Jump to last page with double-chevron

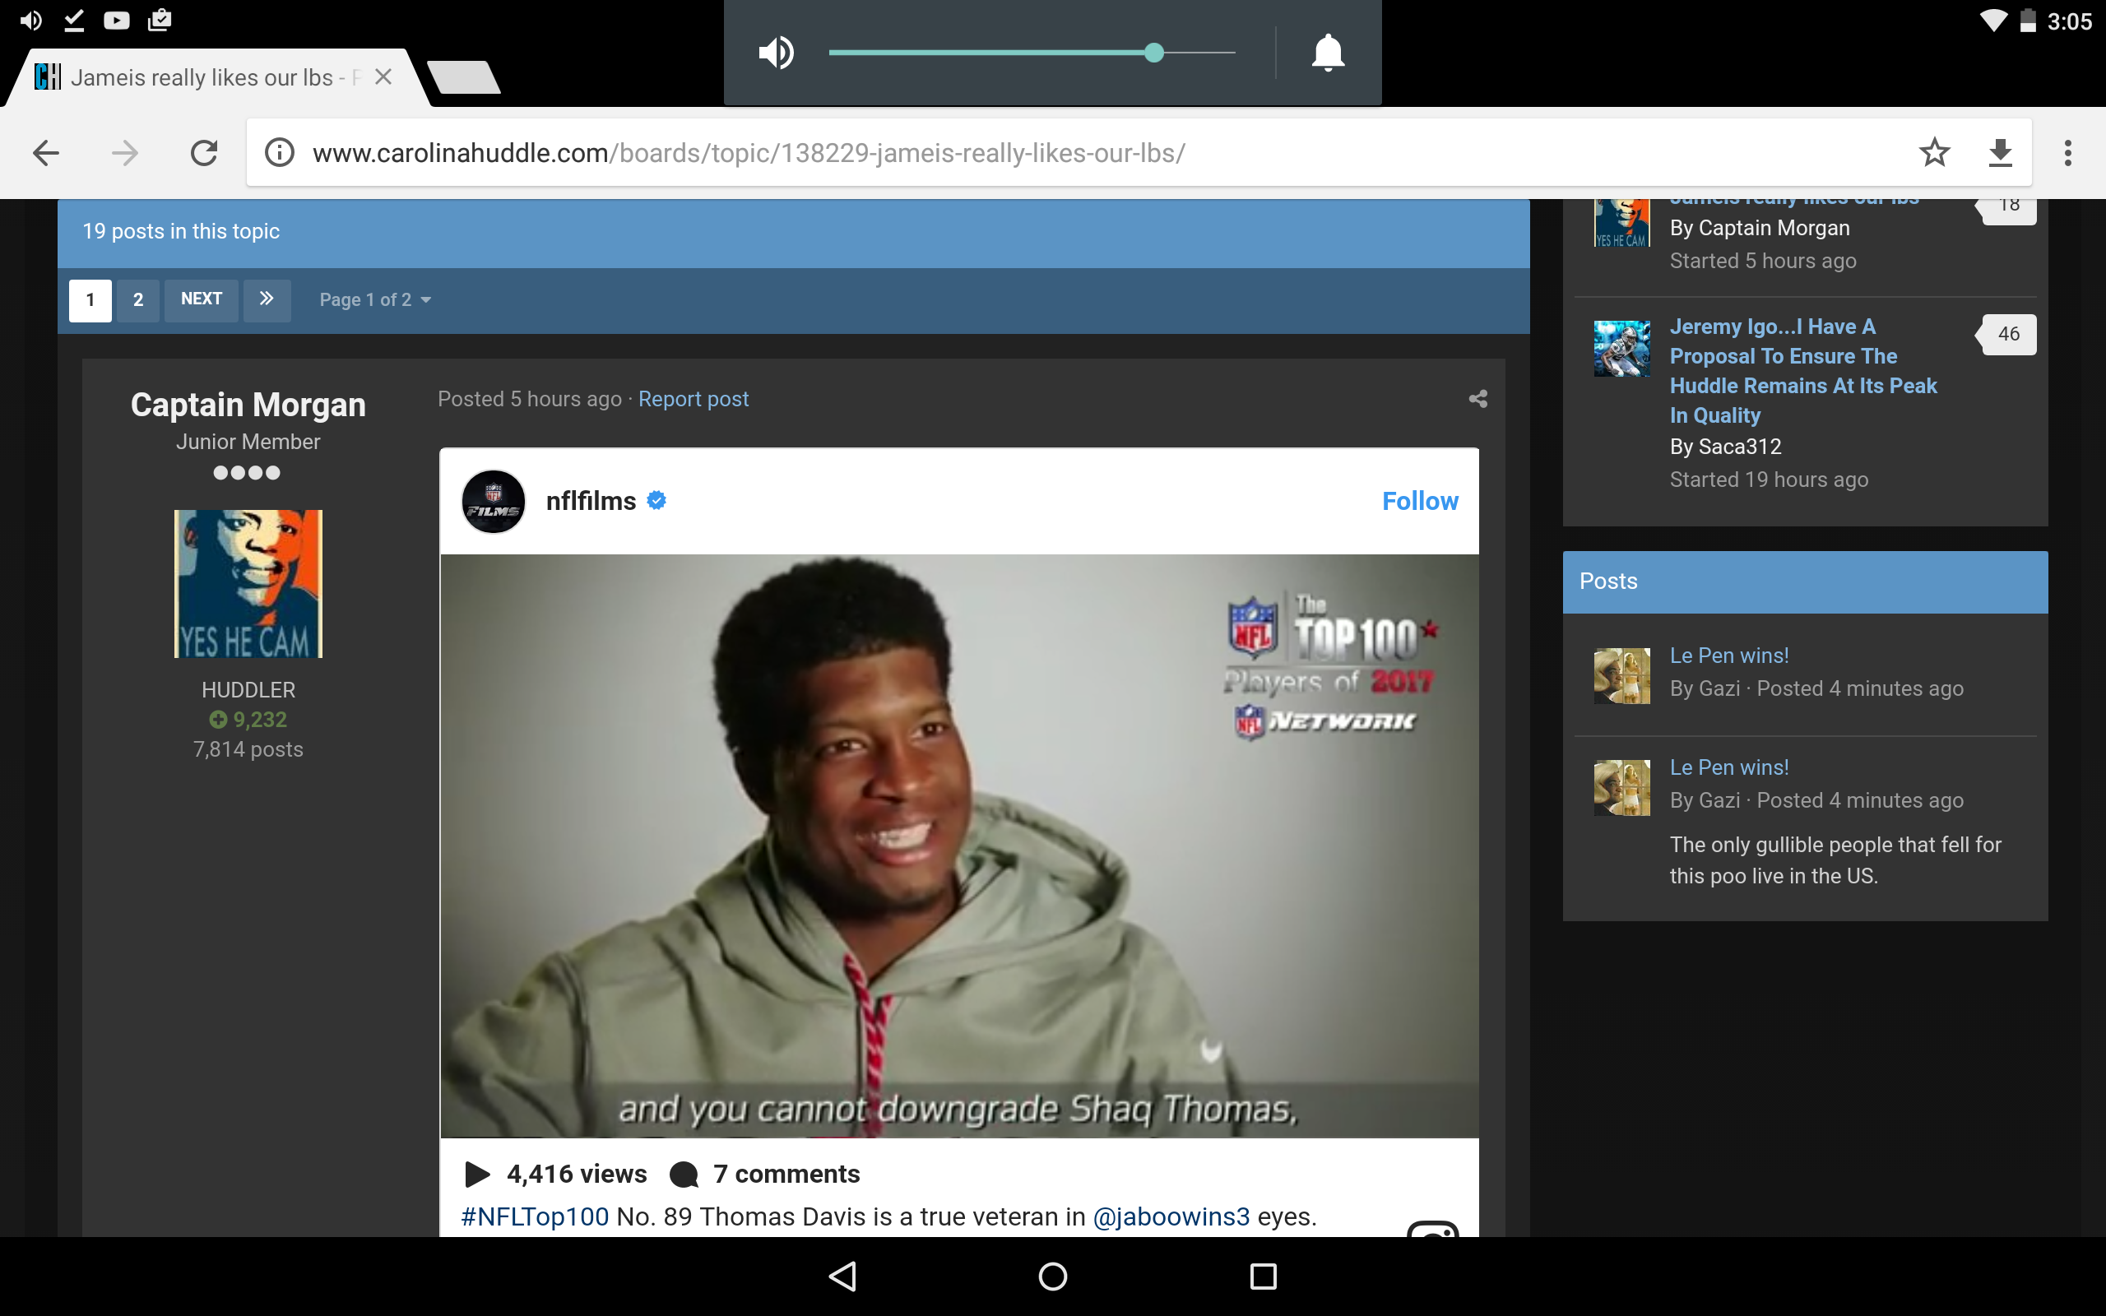(267, 299)
